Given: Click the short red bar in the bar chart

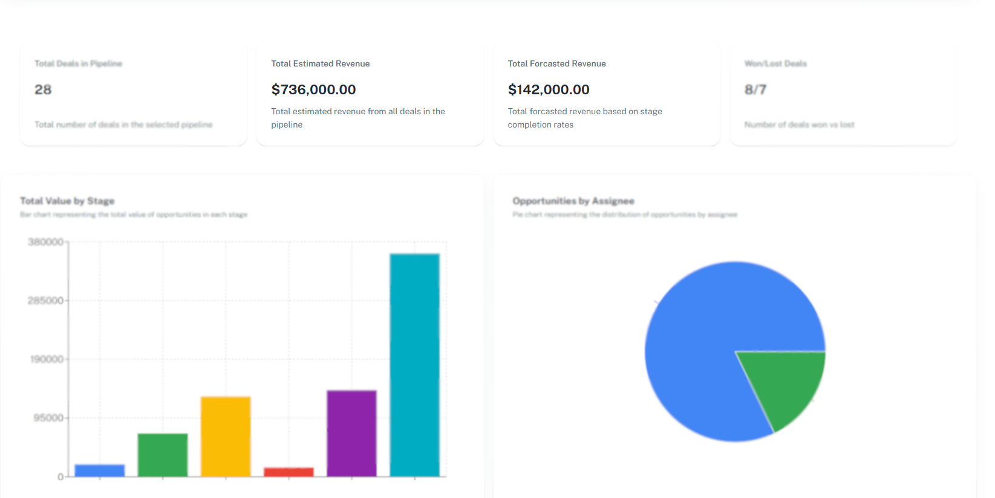Looking at the screenshot, I should 289,472.
